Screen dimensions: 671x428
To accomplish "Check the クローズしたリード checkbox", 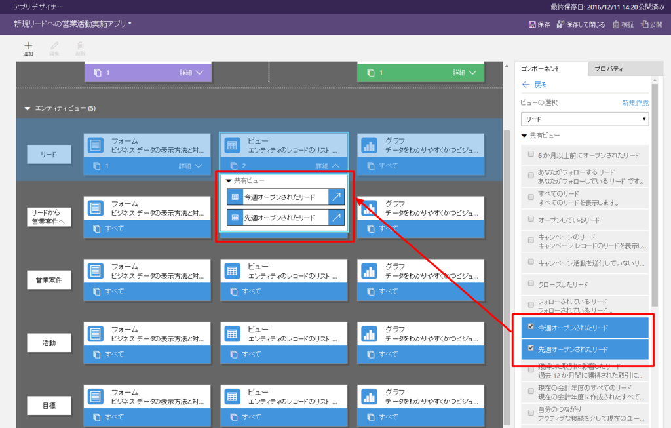I will (x=531, y=283).
